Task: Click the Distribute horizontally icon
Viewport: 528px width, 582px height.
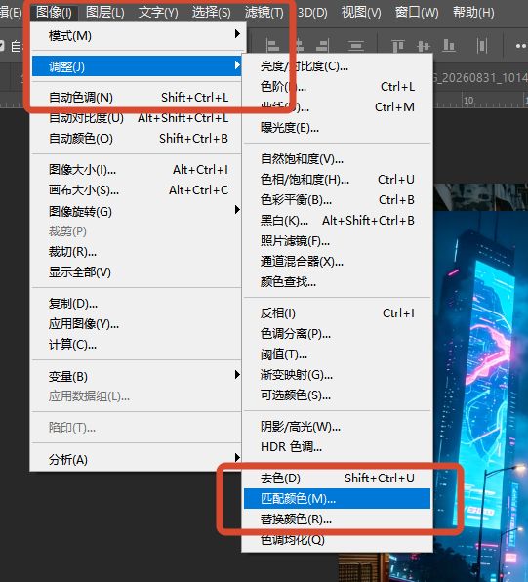Action: (481, 46)
